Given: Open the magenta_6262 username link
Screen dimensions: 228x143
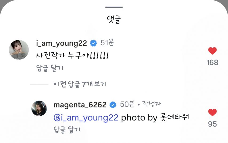Looking at the screenshot, I should click(80, 105).
